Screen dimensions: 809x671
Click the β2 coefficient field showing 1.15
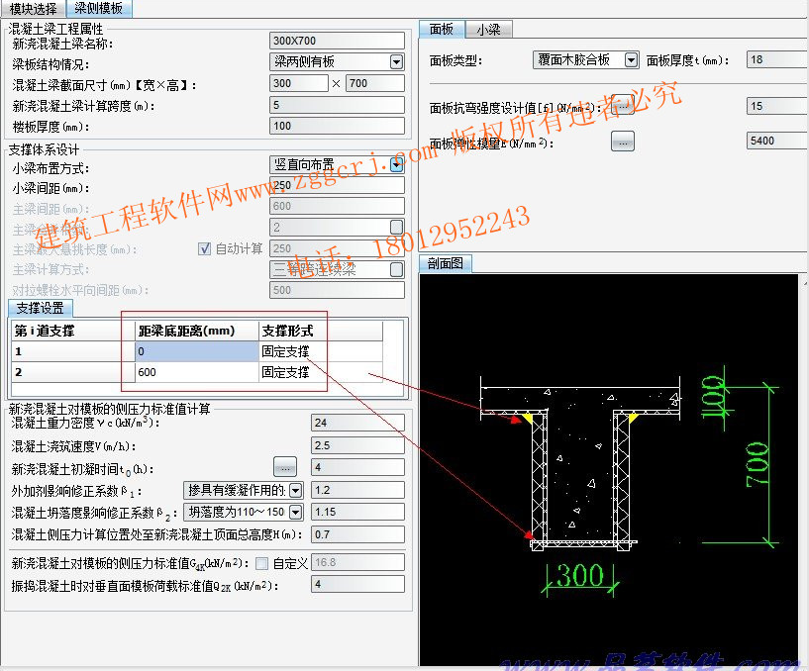[357, 512]
